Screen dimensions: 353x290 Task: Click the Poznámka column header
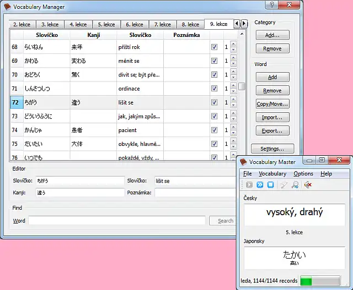(x=186, y=35)
